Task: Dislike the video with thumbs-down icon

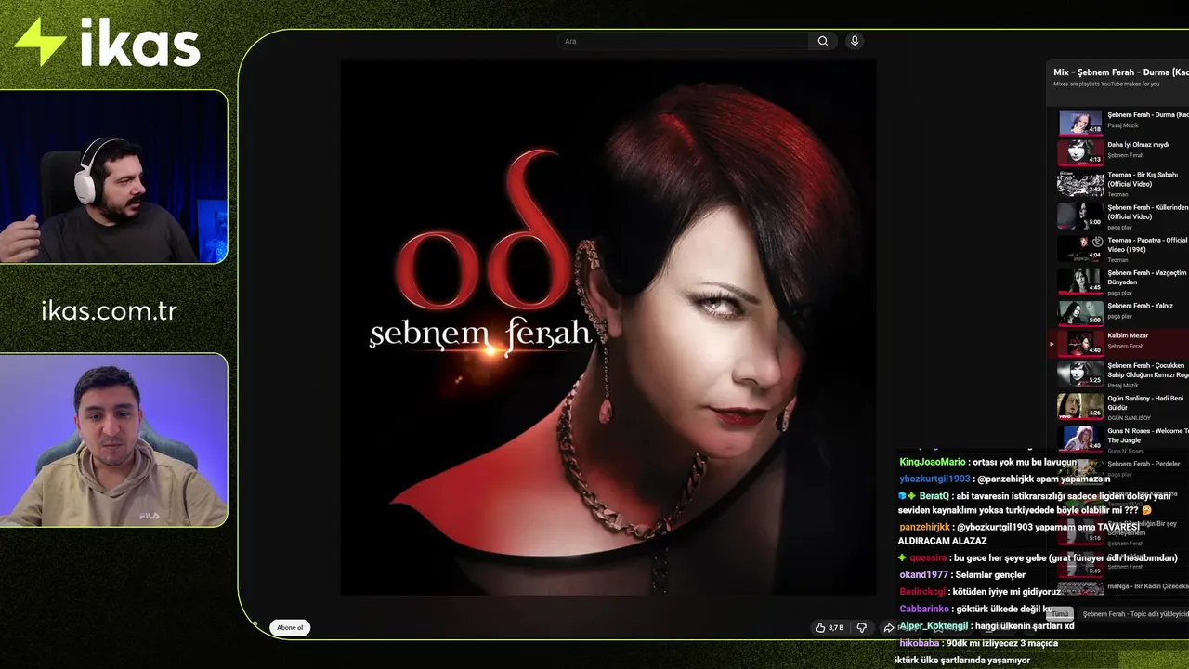Action: click(x=861, y=627)
